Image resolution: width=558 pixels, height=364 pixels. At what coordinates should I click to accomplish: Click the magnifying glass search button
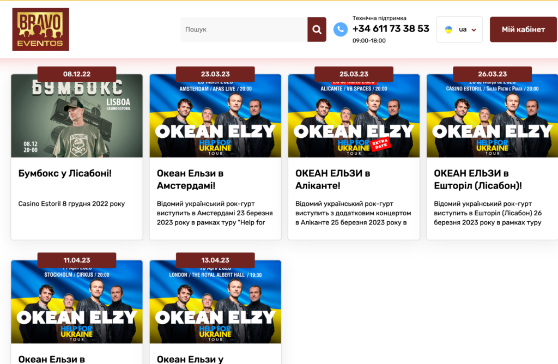(x=317, y=29)
